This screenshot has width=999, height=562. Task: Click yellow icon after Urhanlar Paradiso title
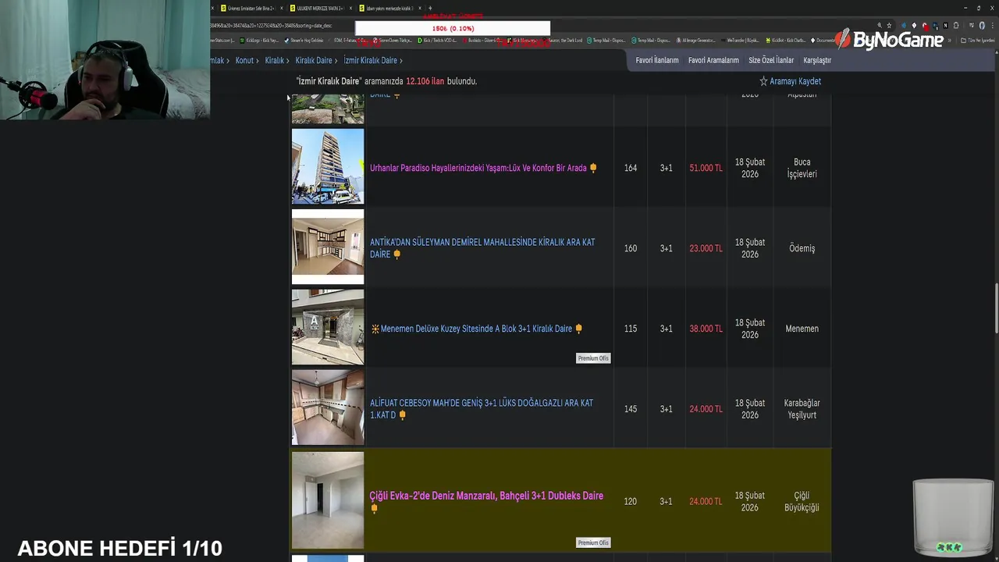[x=593, y=168]
